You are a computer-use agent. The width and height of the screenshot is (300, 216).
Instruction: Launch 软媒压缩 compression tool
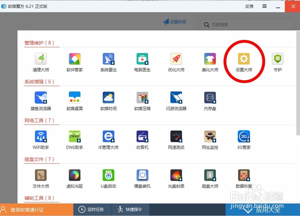pos(142,98)
